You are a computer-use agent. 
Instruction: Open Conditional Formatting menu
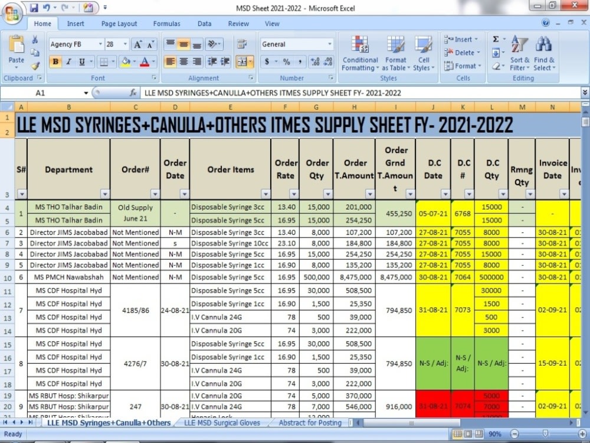pos(360,53)
